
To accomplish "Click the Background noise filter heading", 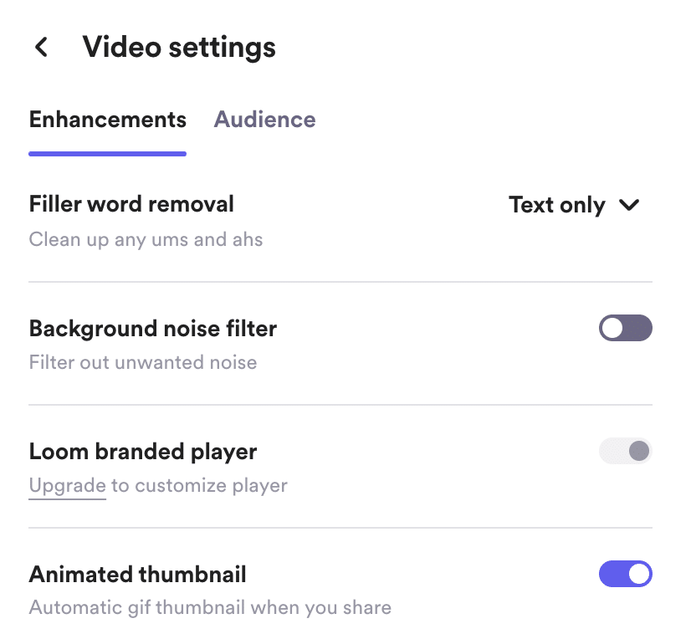I will click(x=152, y=329).
